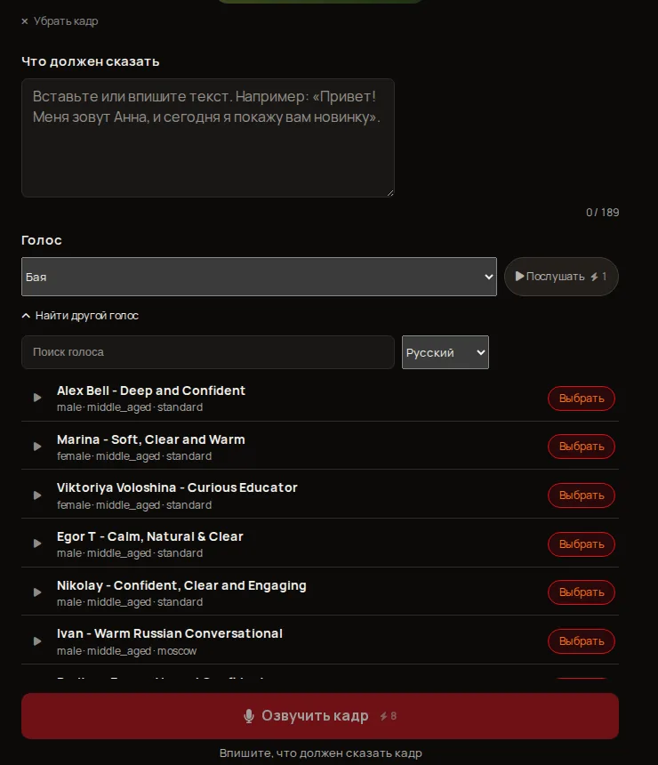658x765 pixels.
Task: Choose the Ivan voice with Выбрать
Action: 582,641
